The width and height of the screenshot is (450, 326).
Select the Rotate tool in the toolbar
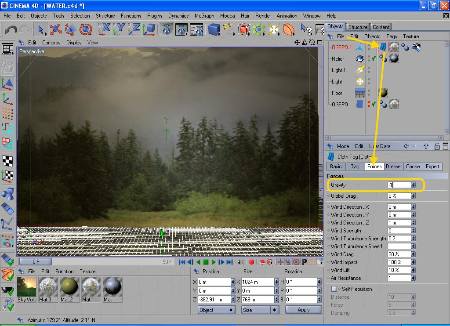click(86, 30)
